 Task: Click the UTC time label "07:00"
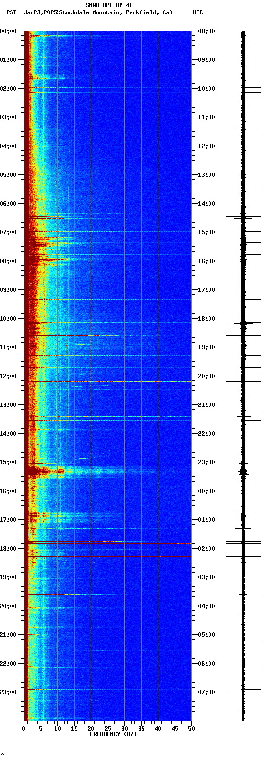click(207, 692)
